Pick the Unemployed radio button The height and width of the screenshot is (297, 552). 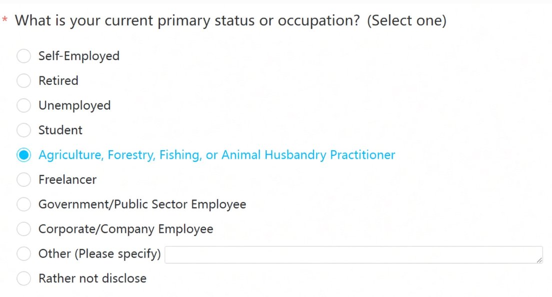point(23,105)
